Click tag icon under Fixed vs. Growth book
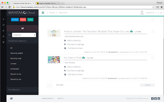164x102 pixels. 65,44
